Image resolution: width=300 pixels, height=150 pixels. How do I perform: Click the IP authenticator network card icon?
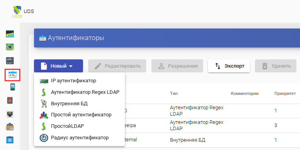(x=43, y=81)
